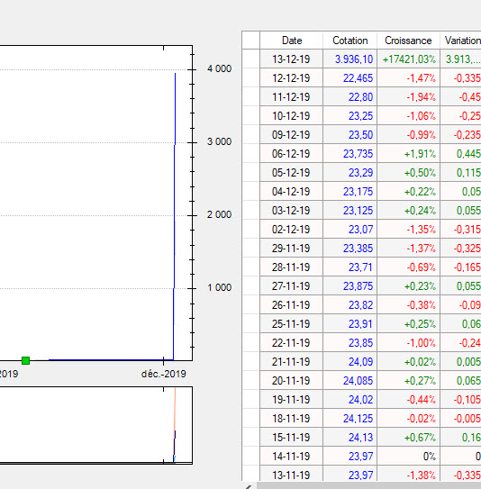Sort table by Date column header
Screen dimensions: 481x489
(x=291, y=41)
